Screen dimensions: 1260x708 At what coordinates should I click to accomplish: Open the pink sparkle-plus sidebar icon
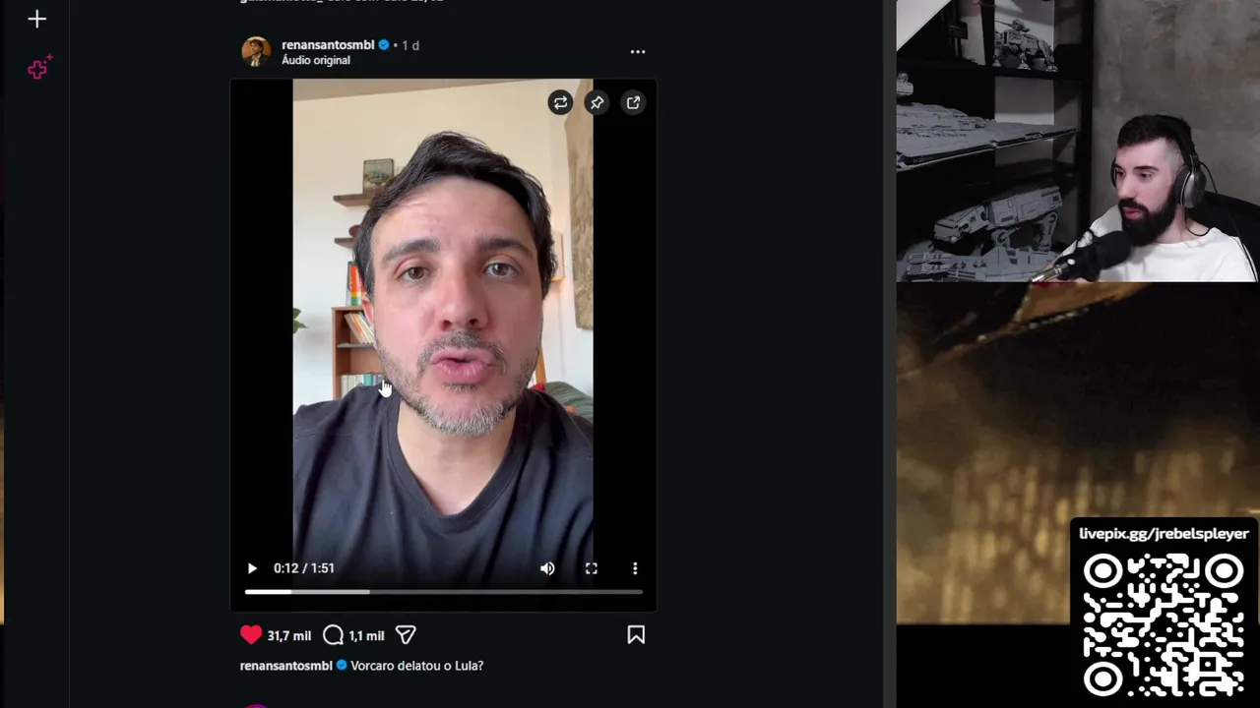(39, 68)
